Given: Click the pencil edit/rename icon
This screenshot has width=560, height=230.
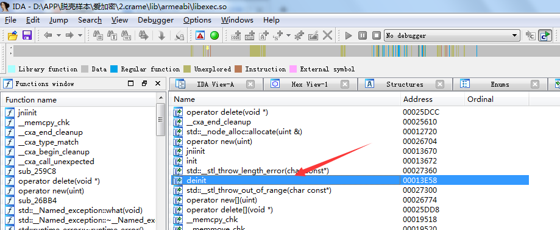Looking at the screenshot, I should tap(313, 35).
